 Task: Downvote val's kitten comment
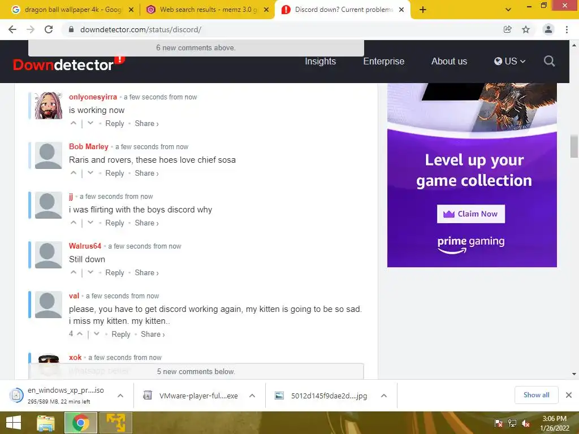pyautogui.click(x=96, y=334)
